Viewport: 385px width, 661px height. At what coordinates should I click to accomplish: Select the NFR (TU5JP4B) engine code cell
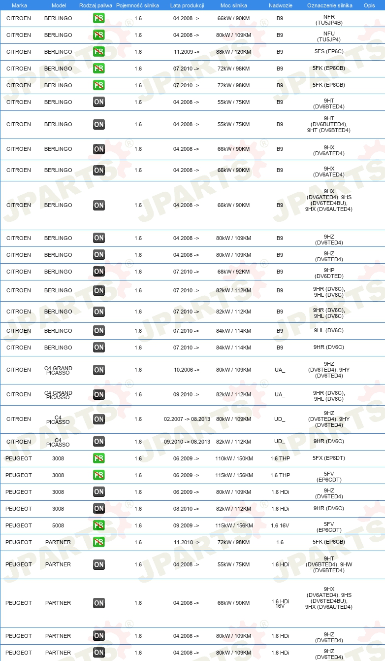(x=329, y=20)
